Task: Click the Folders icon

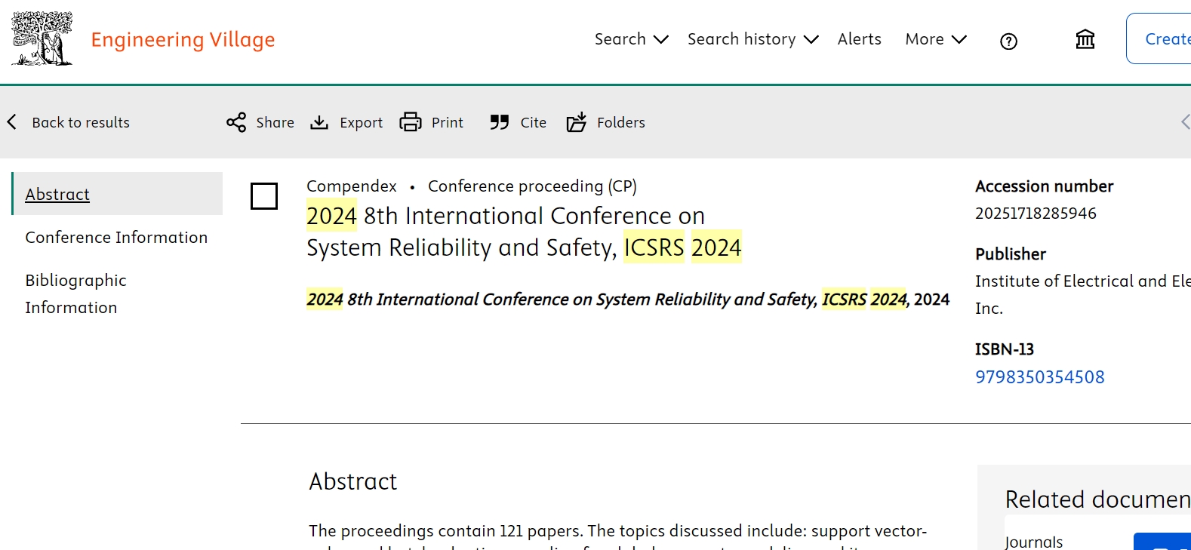Action: tap(577, 122)
